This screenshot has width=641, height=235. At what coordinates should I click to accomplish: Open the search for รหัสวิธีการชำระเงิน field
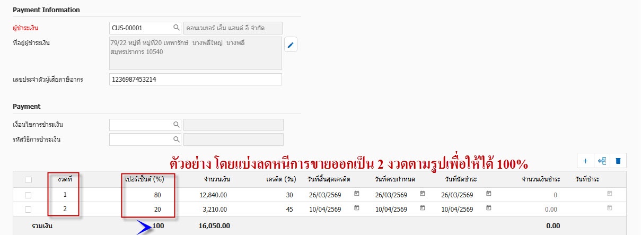[176, 140]
